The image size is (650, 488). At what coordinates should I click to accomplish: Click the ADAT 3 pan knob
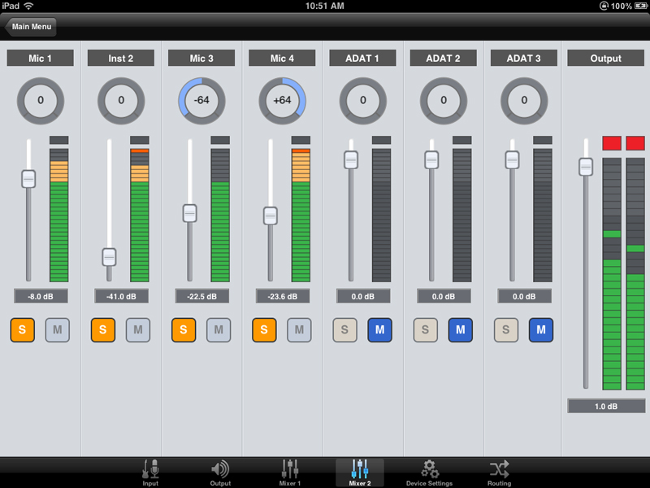pyautogui.click(x=524, y=100)
